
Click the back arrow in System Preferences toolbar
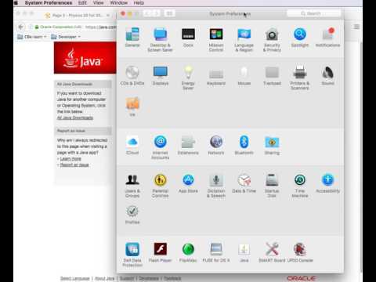tap(147, 13)
